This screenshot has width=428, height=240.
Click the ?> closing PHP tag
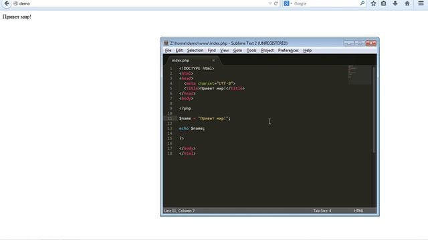(181, 138)
